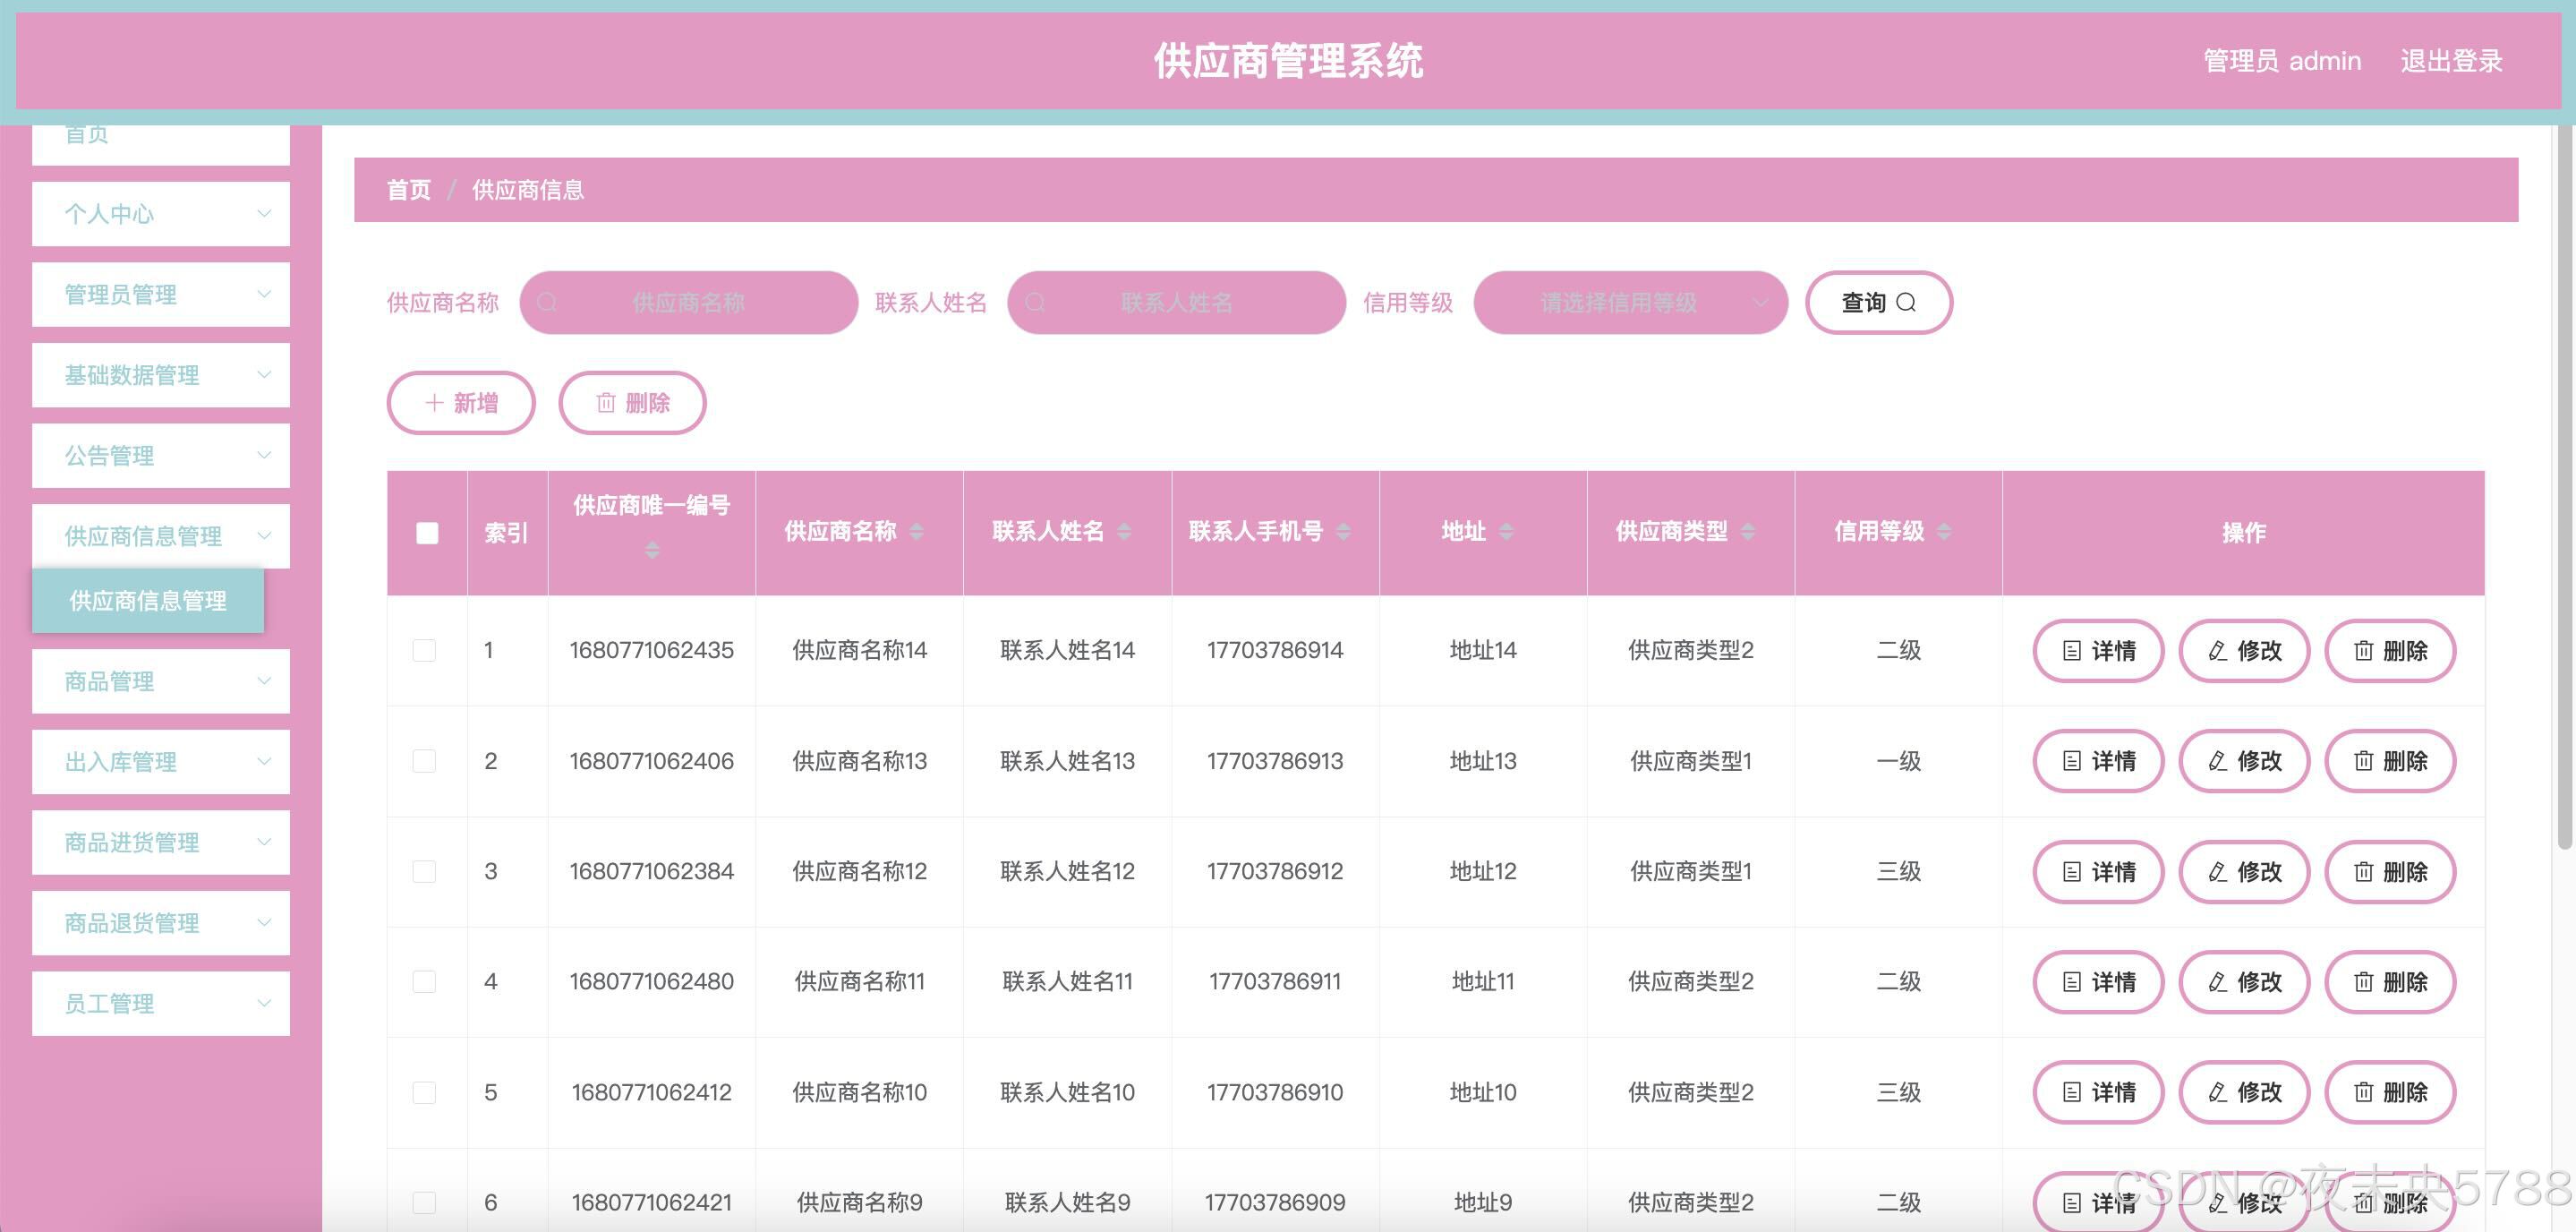Check the checkbox for row 1
2576x1232 pixels.
pyautogui.click(x=424, y=651)
